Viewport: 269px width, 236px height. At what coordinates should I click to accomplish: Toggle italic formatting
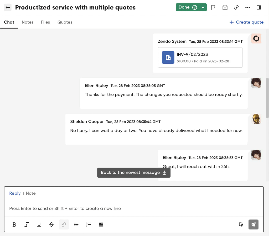click(x=27, y=224)
